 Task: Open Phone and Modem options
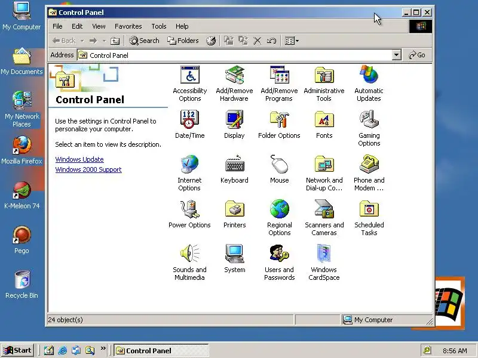click(369, 173)
